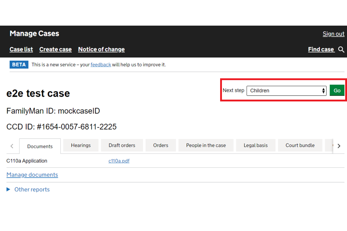Click the search magnifier icon

click(x=341, y=49)
